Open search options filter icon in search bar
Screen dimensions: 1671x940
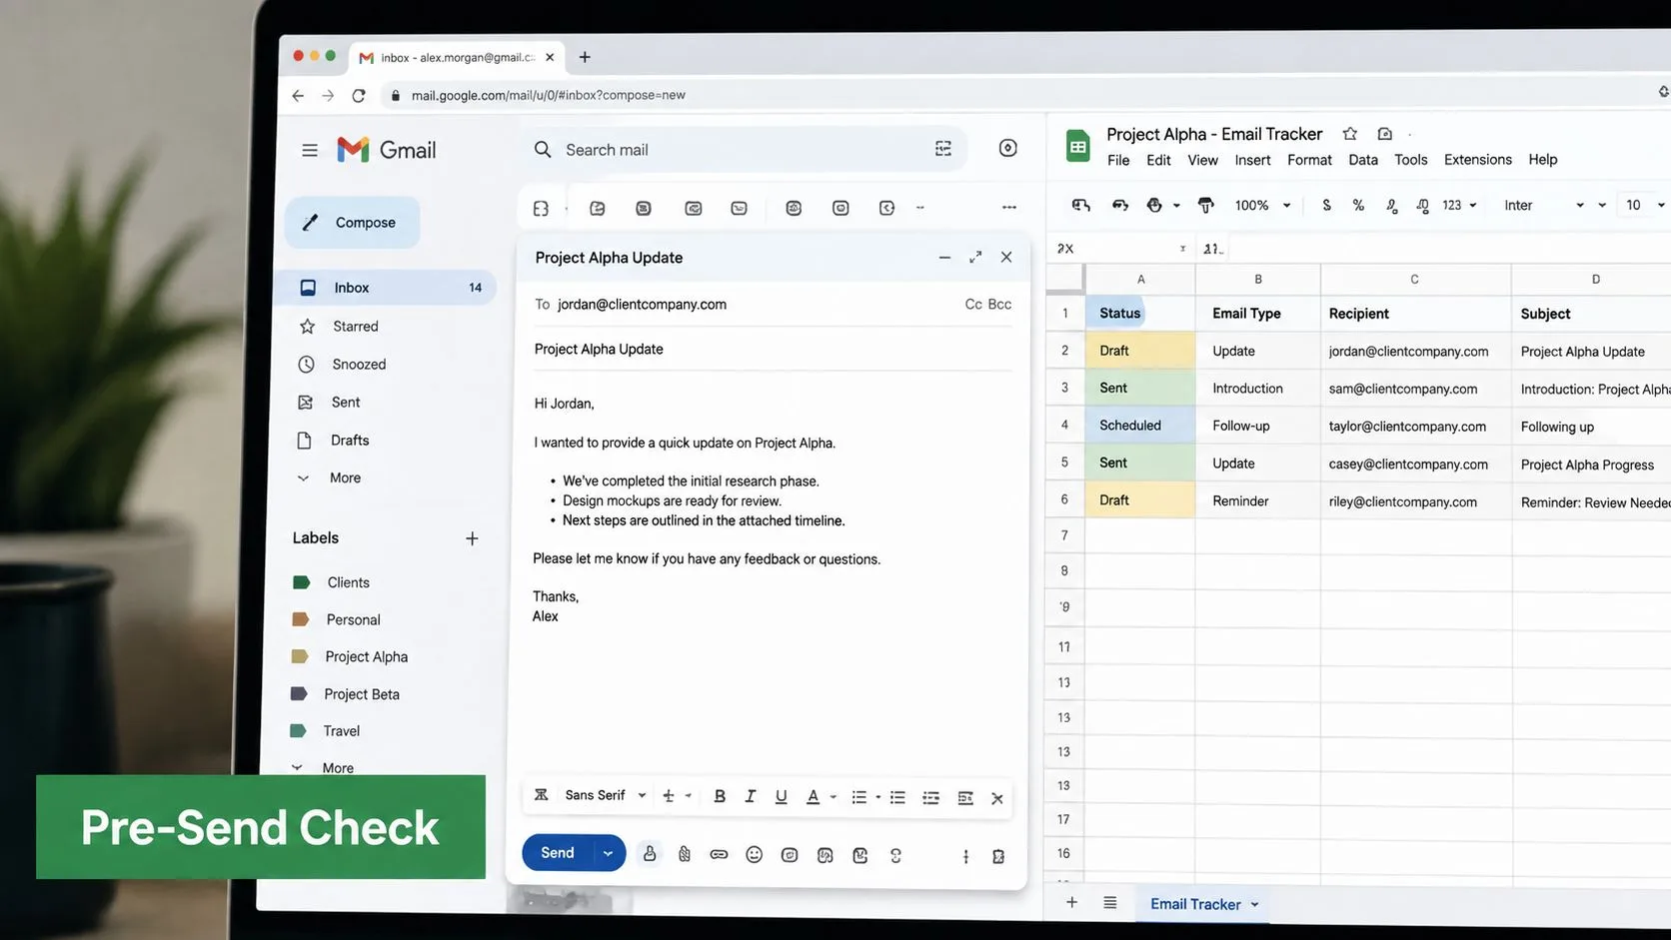point(942,149)
